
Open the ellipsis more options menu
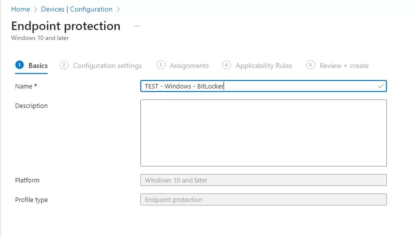tap(136, 26)
